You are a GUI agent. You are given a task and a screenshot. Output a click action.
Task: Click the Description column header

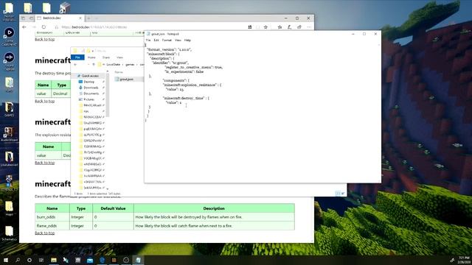pos(214,208)
